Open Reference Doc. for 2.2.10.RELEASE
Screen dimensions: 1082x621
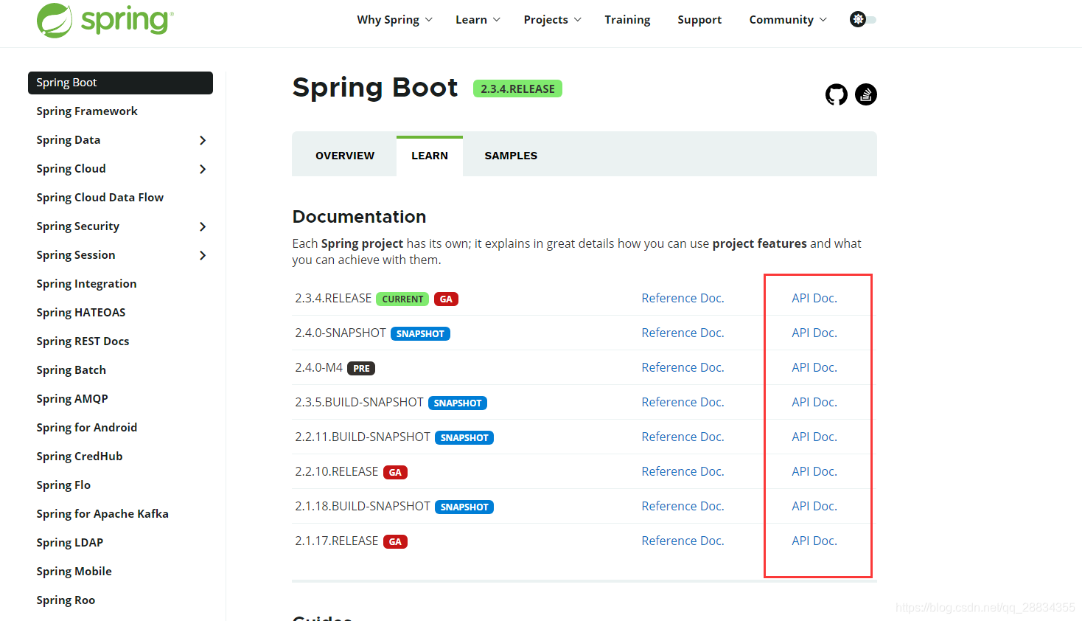(x=683, y=471)
